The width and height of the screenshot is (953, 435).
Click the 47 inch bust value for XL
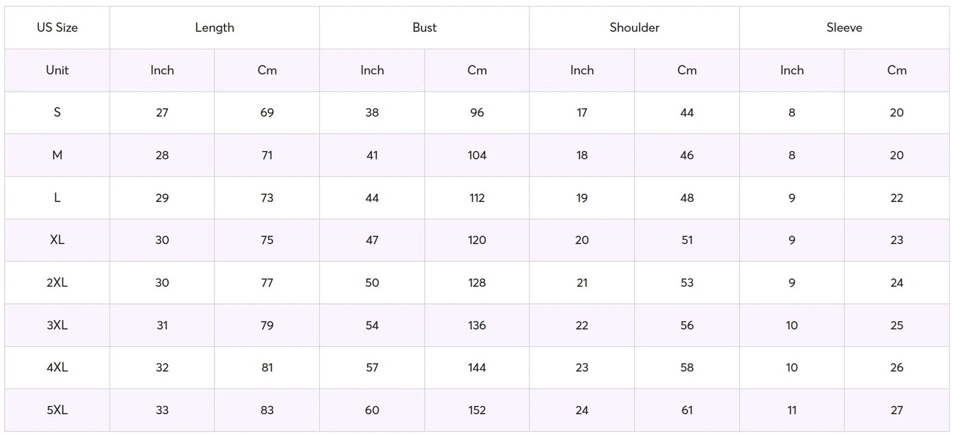click(372, 240)
